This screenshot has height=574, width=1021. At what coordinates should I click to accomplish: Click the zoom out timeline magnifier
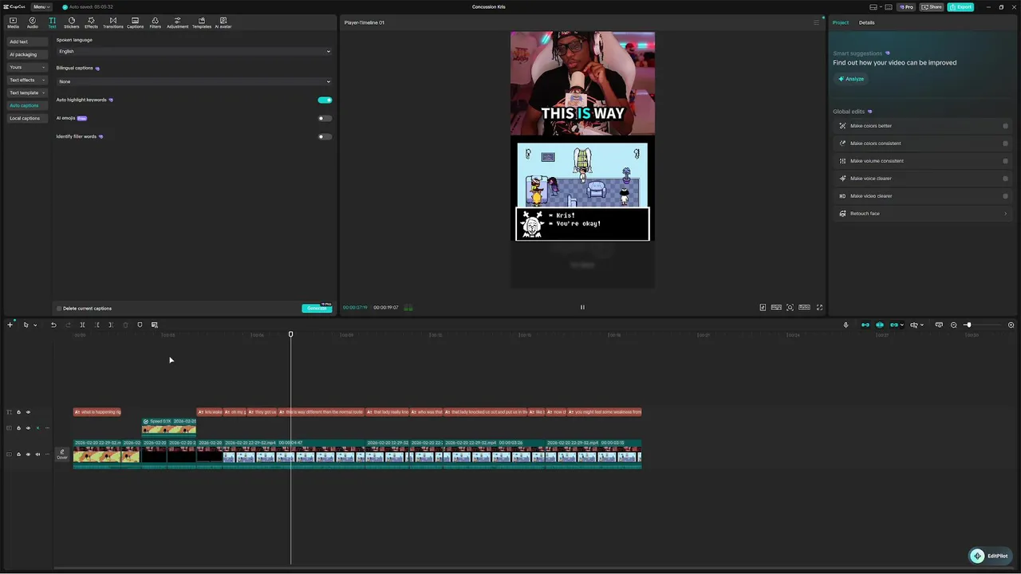pyautogui.click(x=954, y=325)
